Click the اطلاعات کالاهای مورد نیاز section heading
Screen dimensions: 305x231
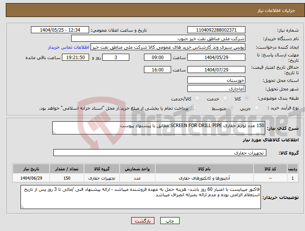tap(271, 140)
